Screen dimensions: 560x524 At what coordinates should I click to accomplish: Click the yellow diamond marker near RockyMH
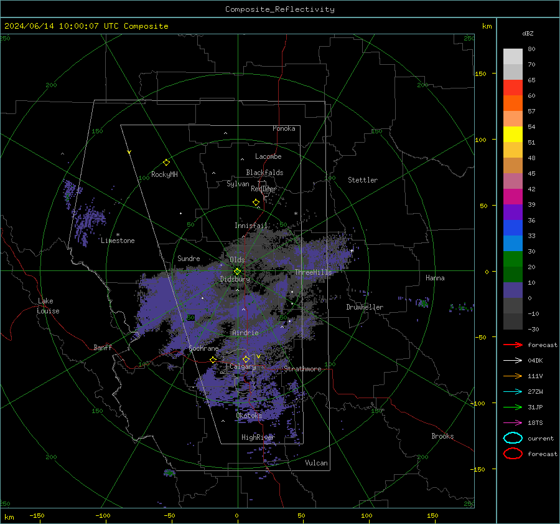pos(166,163)
